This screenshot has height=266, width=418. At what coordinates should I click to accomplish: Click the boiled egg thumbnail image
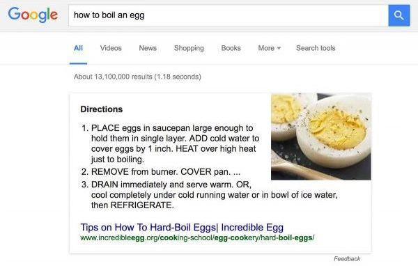coord(321,136)
